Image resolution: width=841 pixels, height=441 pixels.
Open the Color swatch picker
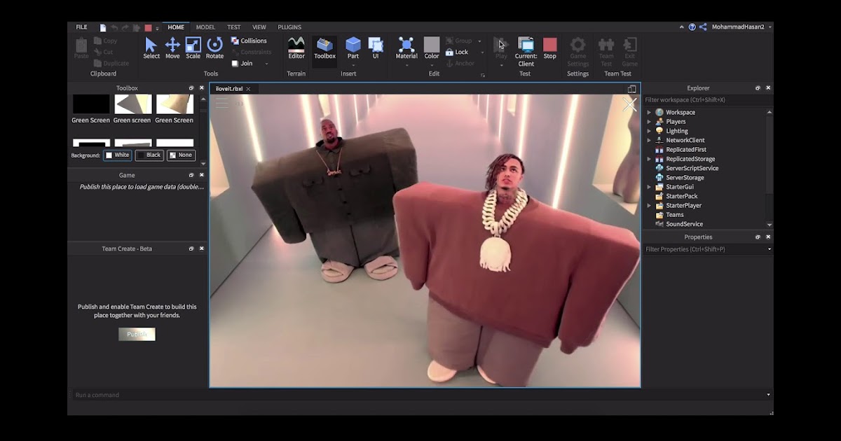[x=432, y=45]
